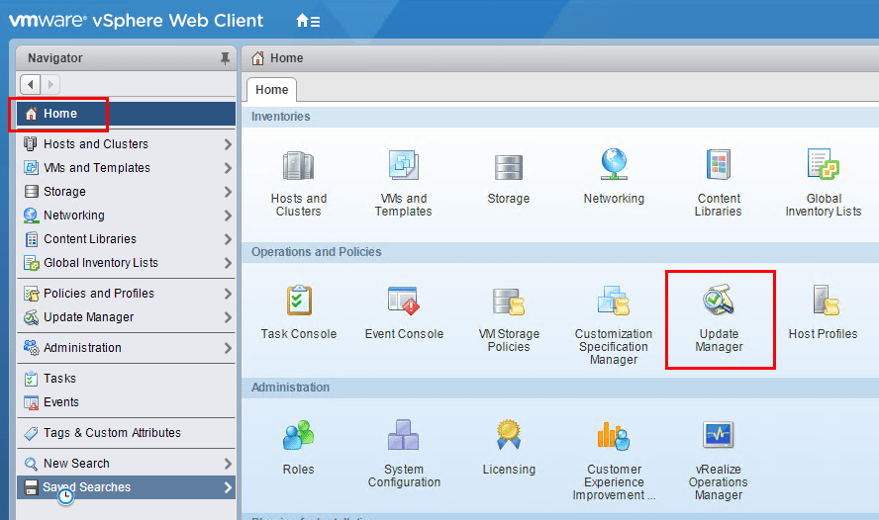Open the Storage icon in Inventories
The image size is (879, 520).
pos(509,167)
